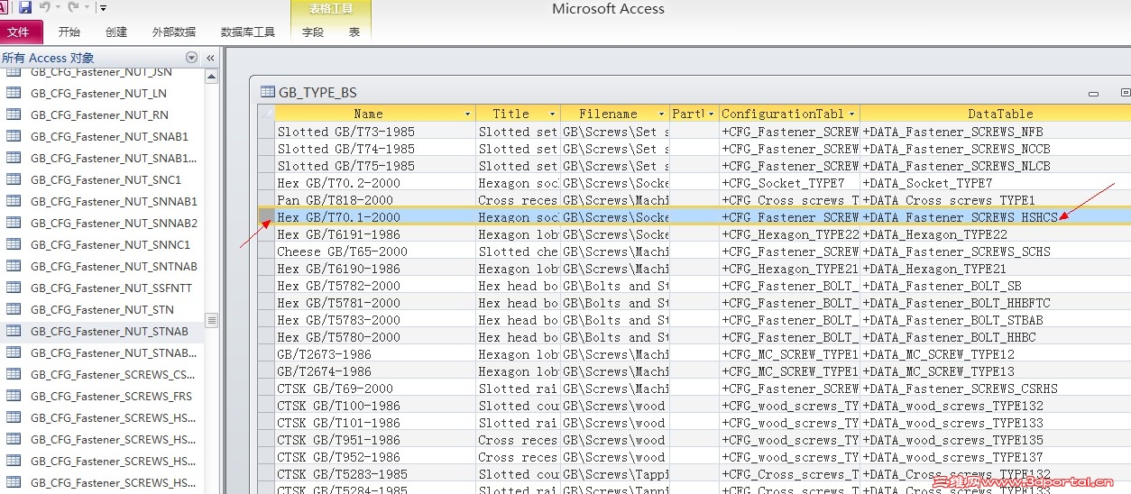Open the Title column filter dropdown
Screen dimensions: 1131x494
tap(552, 114)
